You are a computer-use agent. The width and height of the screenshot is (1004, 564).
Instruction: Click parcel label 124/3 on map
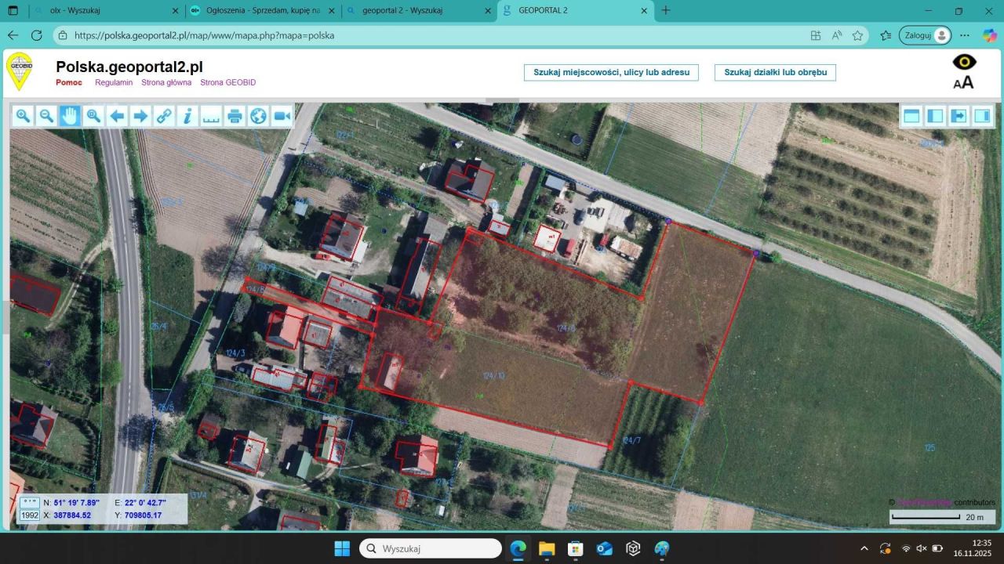(235, 353)
